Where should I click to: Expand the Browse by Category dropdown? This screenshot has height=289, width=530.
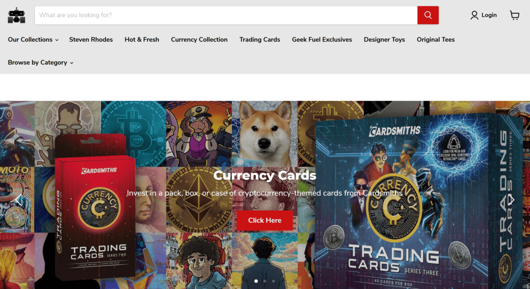click(41, 63)
